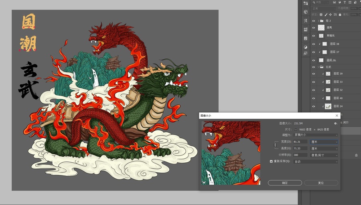The width and height of the screenshot is (361, 205).
Task: Toggle visibility of 图层 24
Action: pos(314,106)
